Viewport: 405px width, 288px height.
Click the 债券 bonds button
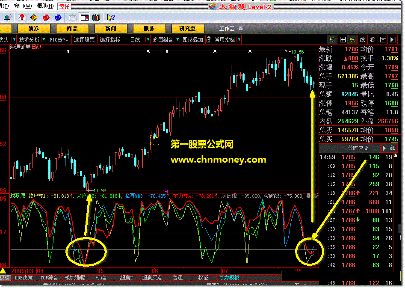click(x=34, y=28)
